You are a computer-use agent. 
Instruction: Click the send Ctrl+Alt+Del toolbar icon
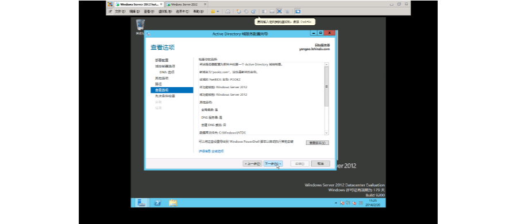[x=227, y=11]
